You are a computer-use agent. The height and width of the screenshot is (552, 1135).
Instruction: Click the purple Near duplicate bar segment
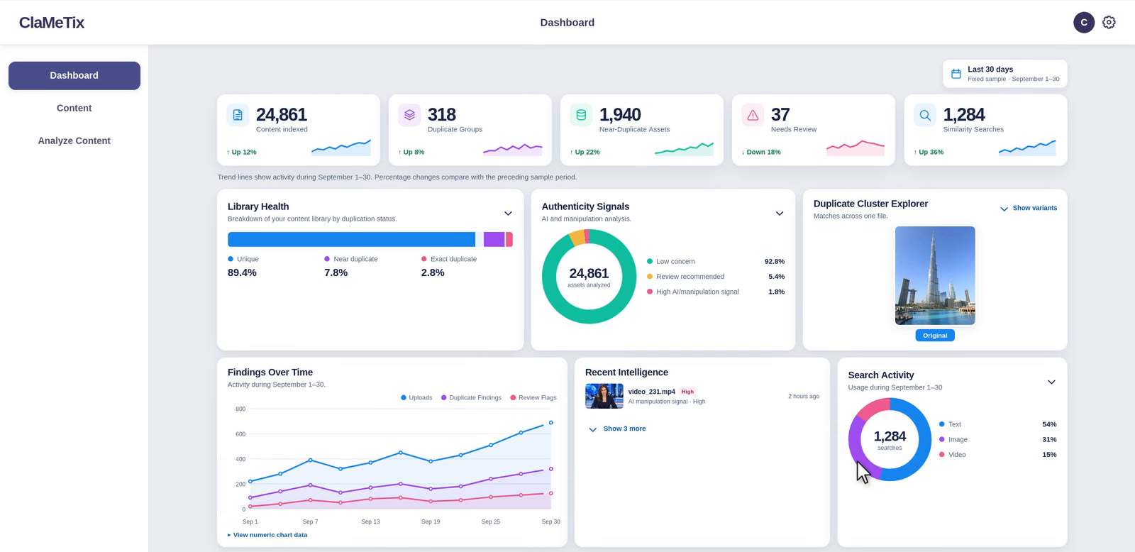[494, 240]
